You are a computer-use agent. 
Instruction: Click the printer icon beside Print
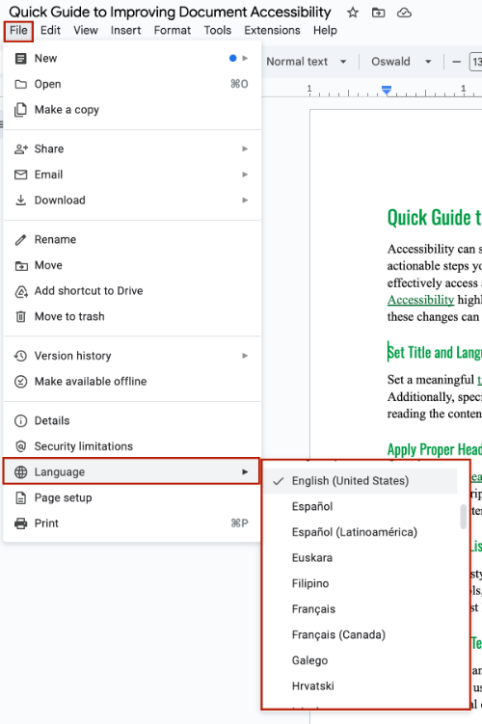21,523
